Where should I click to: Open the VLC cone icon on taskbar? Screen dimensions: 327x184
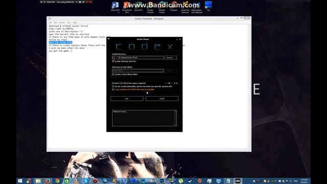coord(76,181)
